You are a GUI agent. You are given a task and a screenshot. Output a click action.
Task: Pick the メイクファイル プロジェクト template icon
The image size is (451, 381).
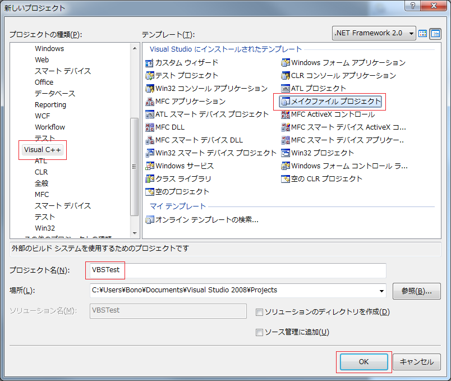(286, 102)
